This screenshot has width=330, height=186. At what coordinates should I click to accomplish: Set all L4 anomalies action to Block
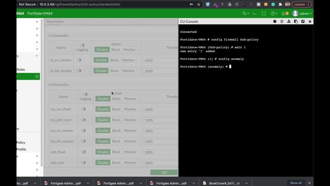pyautogui.click(x=116, y=99)
